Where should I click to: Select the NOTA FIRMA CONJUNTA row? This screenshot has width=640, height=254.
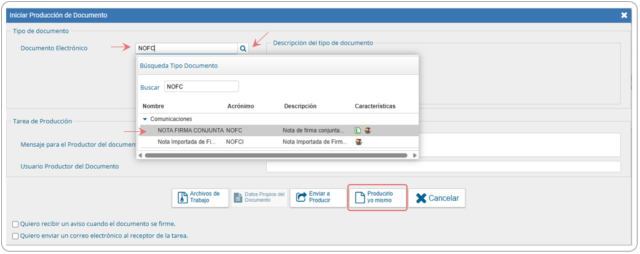(279, 131)
